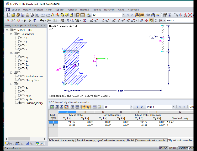Open the Výpočet menu
197x151 pixels.
(x=60, y=10)
